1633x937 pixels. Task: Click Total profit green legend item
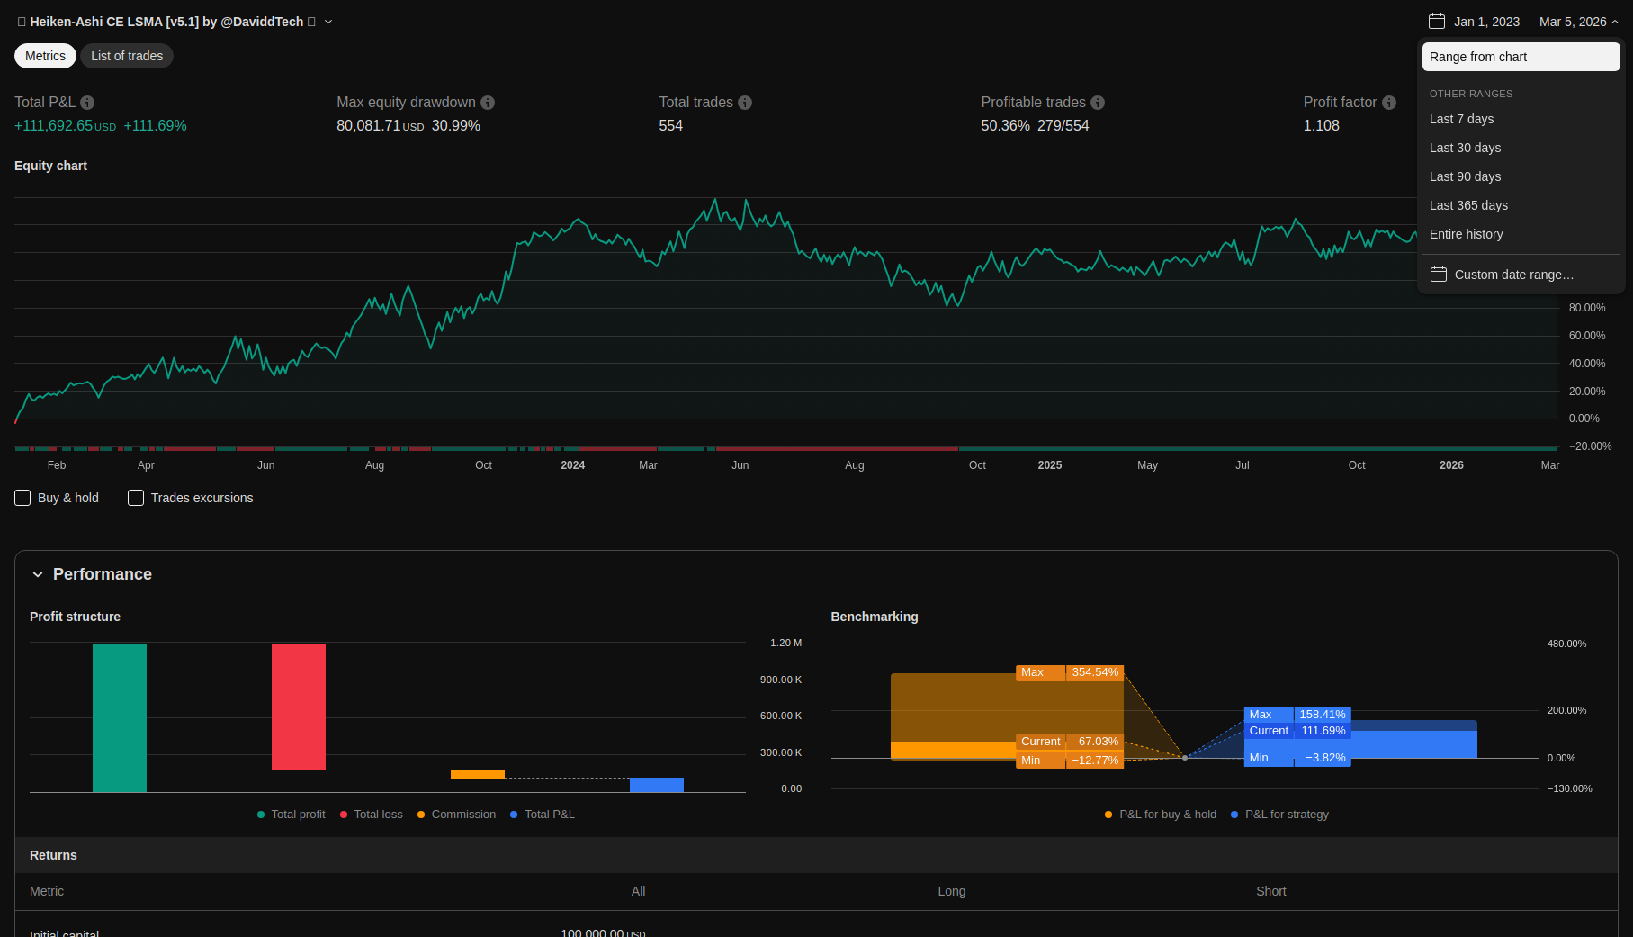tap(292, 815)
